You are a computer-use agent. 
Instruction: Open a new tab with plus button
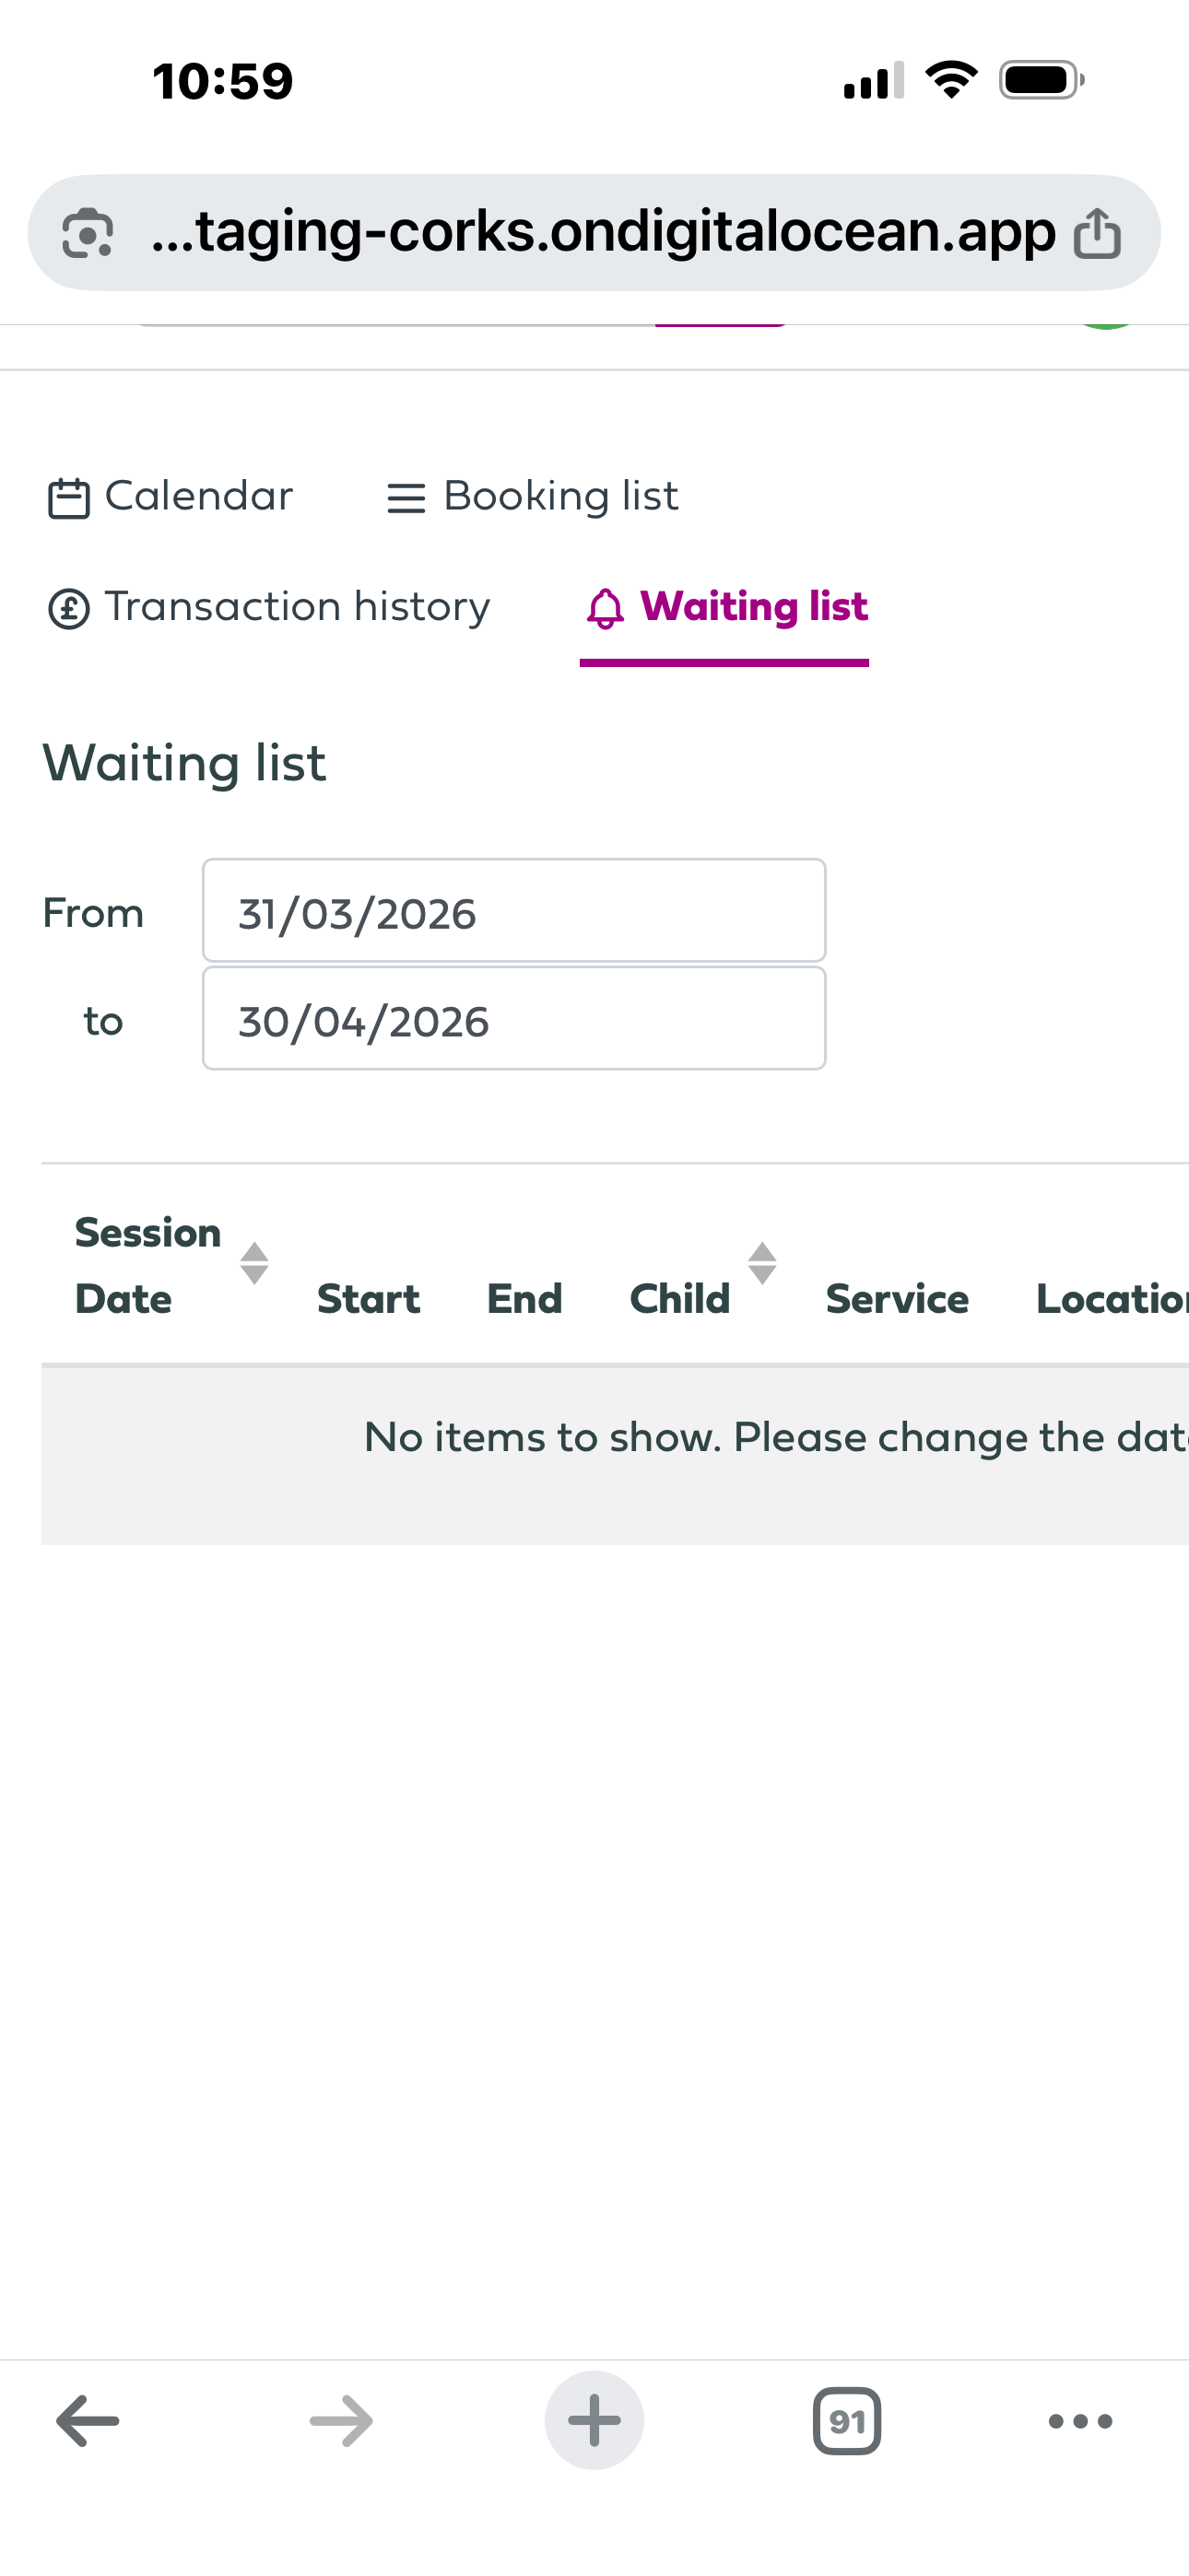click(x=594, y=2421)
